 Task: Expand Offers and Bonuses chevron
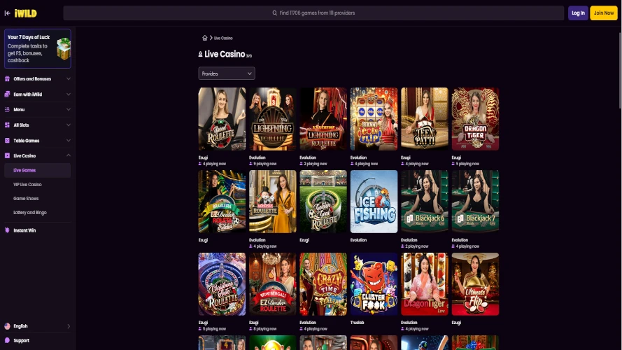(x=69, y=79)
